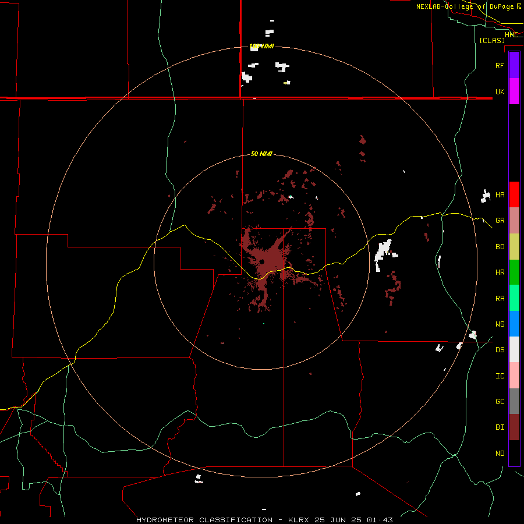
Task: Click the blue WS color swatch
Action: click(x=514, y=324)
